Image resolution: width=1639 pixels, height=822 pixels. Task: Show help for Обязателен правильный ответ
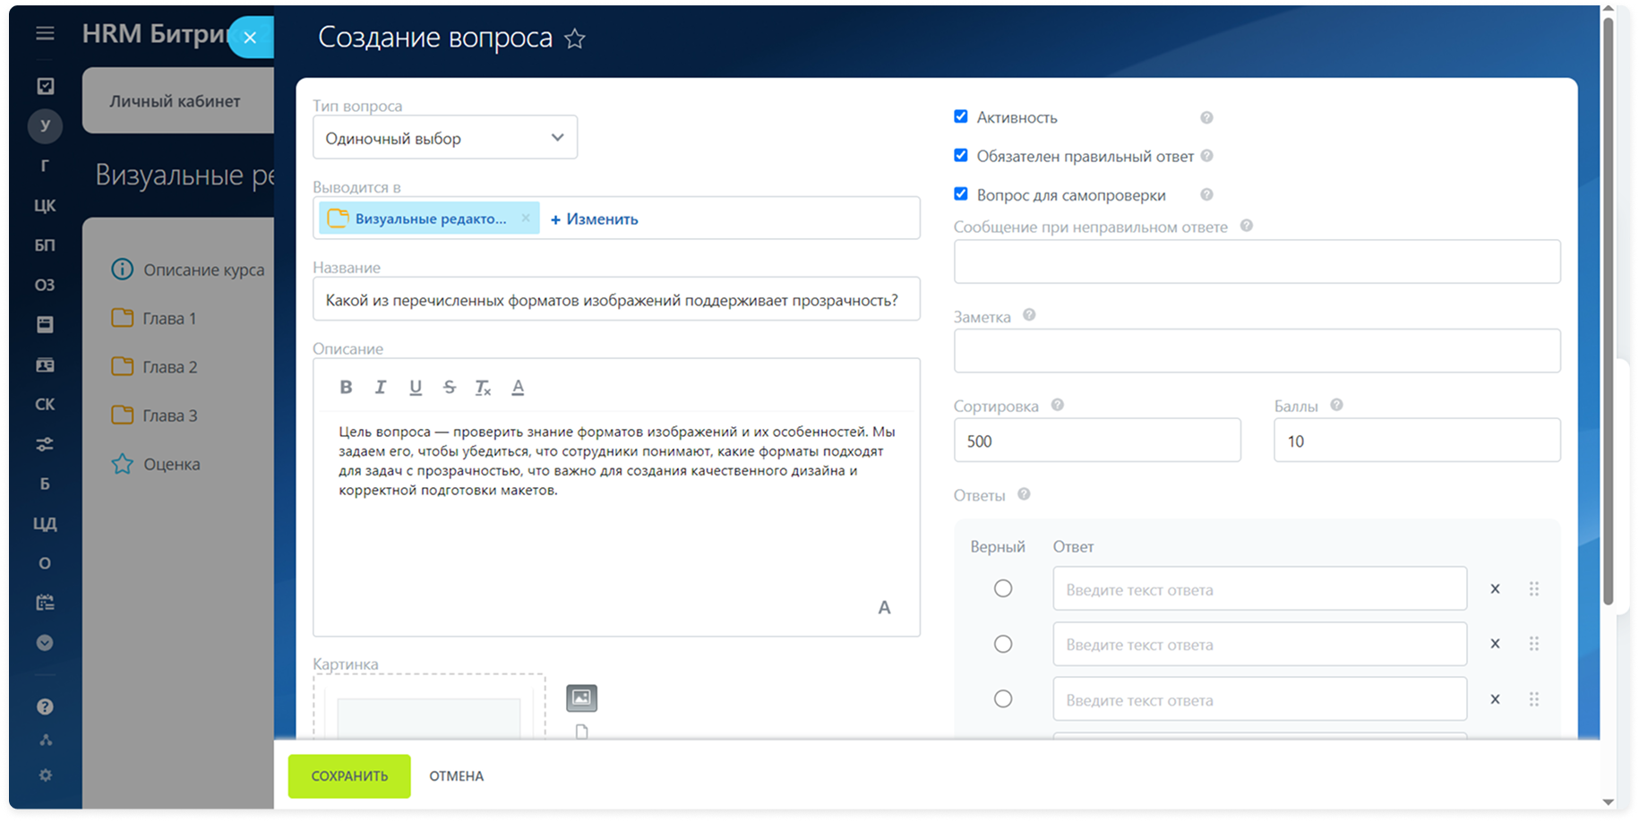[x=1206, y=156]
